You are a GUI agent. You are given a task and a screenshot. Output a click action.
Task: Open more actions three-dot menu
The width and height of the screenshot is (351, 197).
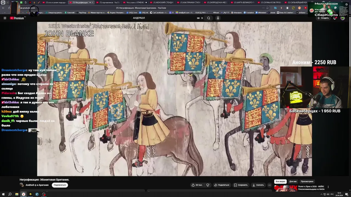(270, 185)
